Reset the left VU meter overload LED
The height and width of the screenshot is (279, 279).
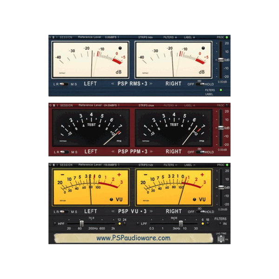112,199
